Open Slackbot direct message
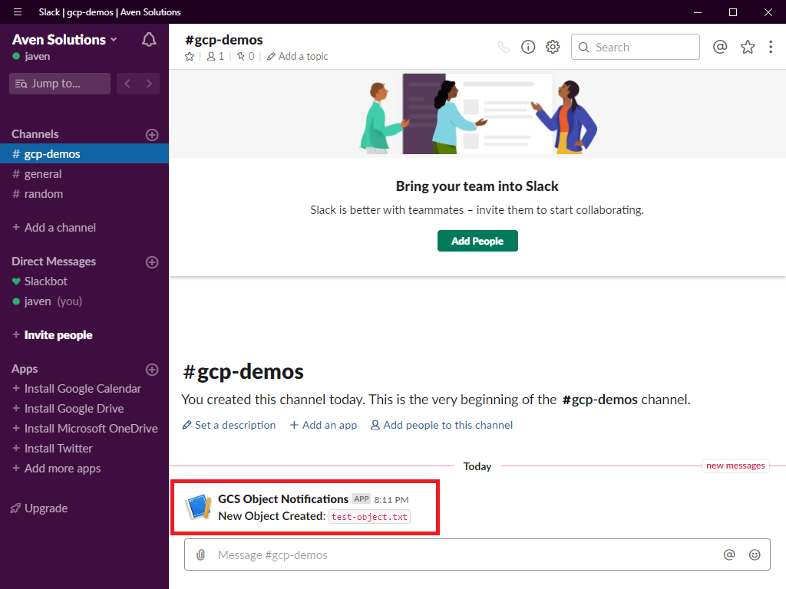The height and width of the screenshot is (589, 786). pos(84,281)
